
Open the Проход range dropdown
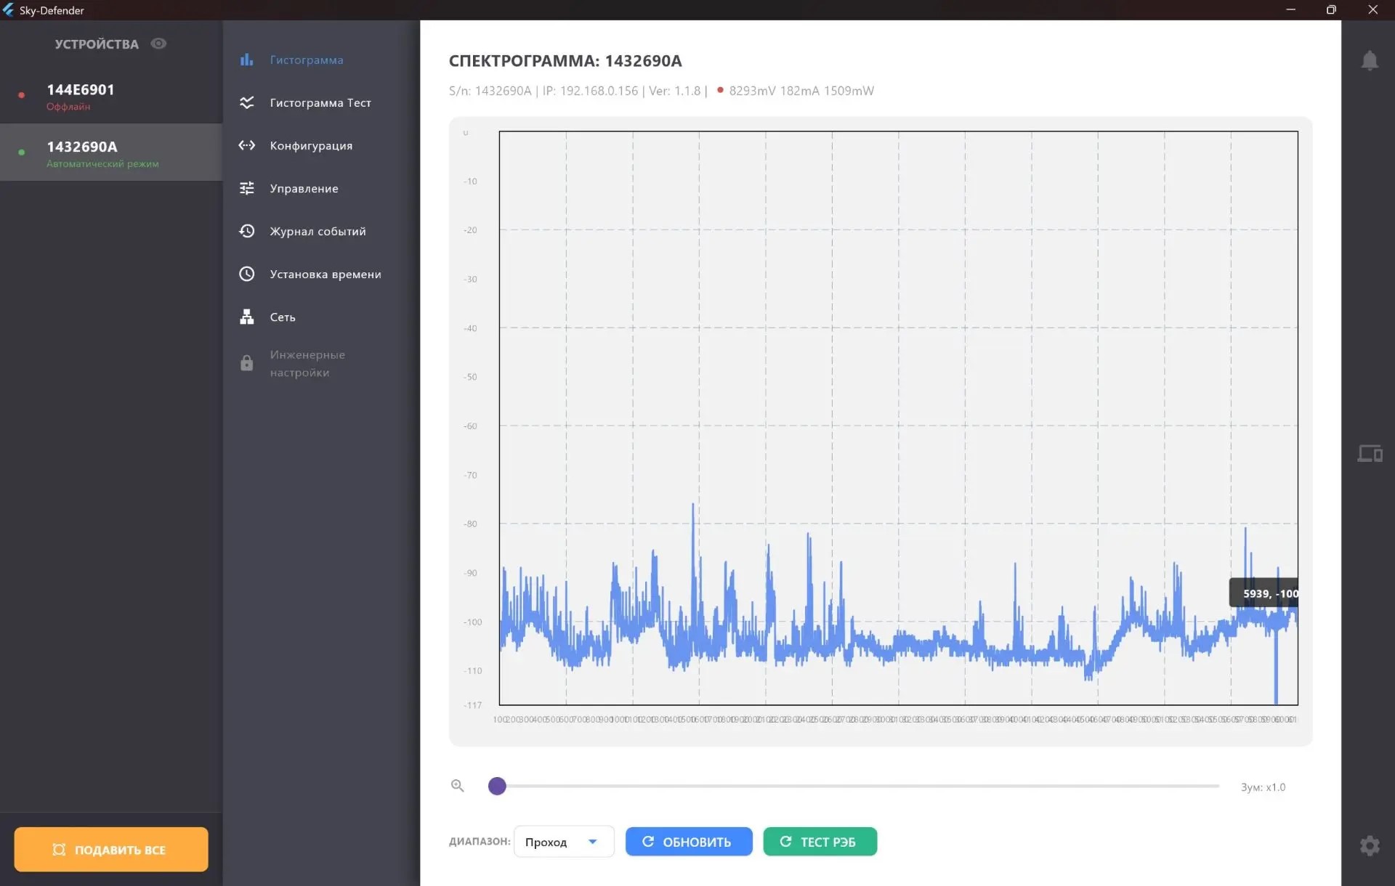click(564, 842)
